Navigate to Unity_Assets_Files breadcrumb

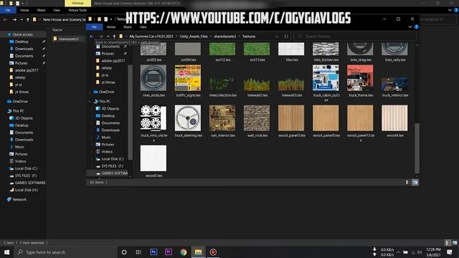[194, 37]
